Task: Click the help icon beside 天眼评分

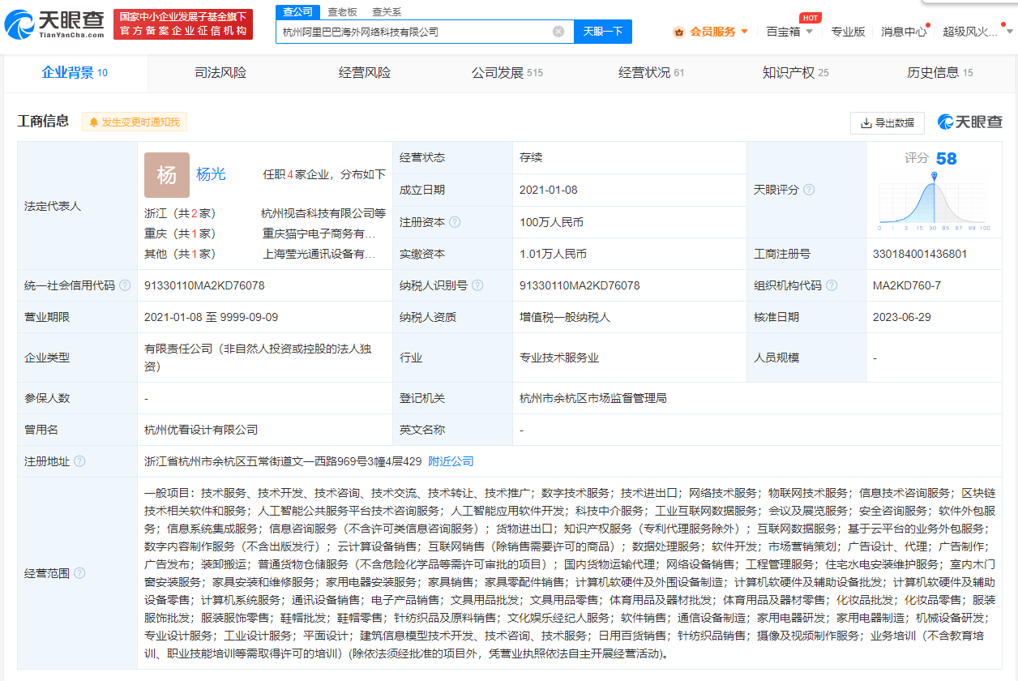Action: [x=808, y=190]
